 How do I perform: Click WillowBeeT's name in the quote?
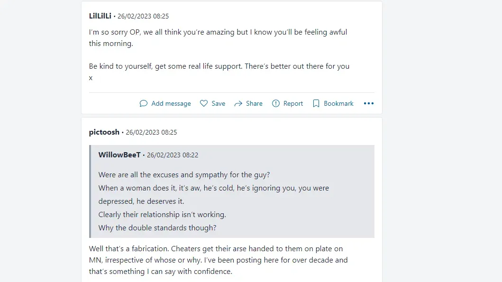[x=119, y=155]
